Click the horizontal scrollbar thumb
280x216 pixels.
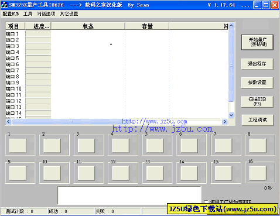pyautogui.click(x=71, y=122)
